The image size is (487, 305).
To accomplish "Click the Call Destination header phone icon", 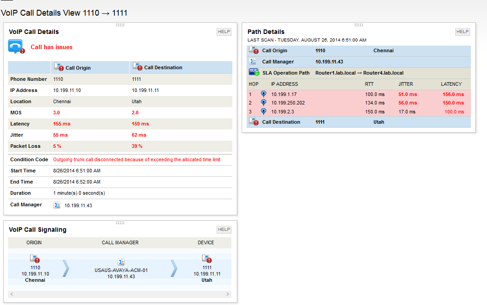I will [x=138, y=67].
